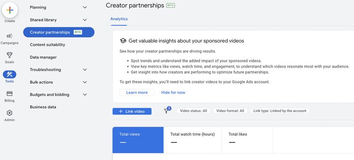Click the Troubleshooting label
This screenshot has height=160, width=354.
tap(46, 70)
